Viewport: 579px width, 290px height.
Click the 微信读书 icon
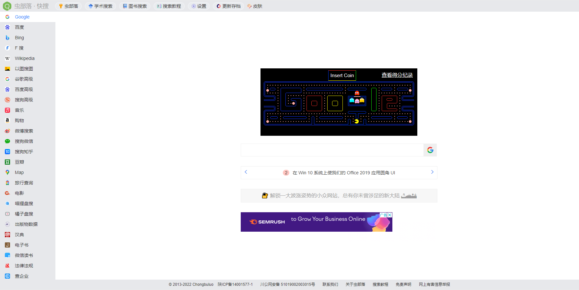7,255
